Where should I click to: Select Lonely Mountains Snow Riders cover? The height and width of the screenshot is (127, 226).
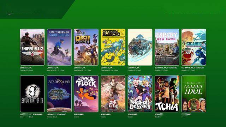pyautogui.click(x=59, y=47)
